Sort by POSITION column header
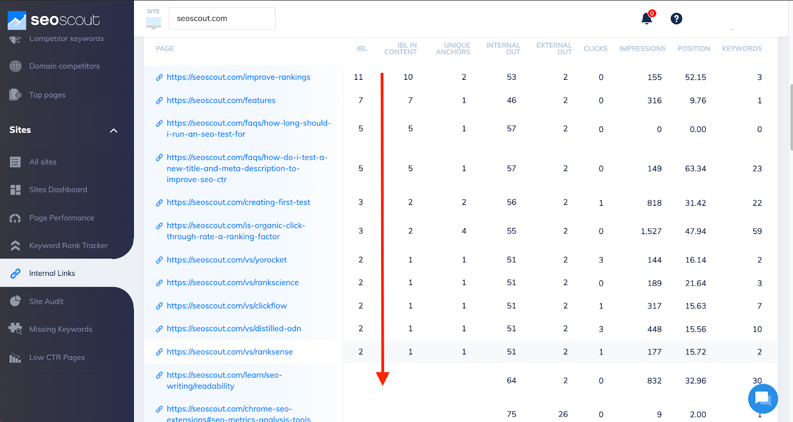The width and height of the screenshot is (793, 422). tap(693, 49)
